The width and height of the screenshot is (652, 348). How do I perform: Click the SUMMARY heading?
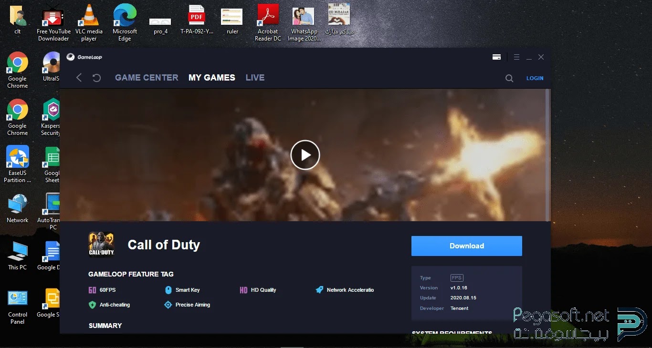point(105,326)
